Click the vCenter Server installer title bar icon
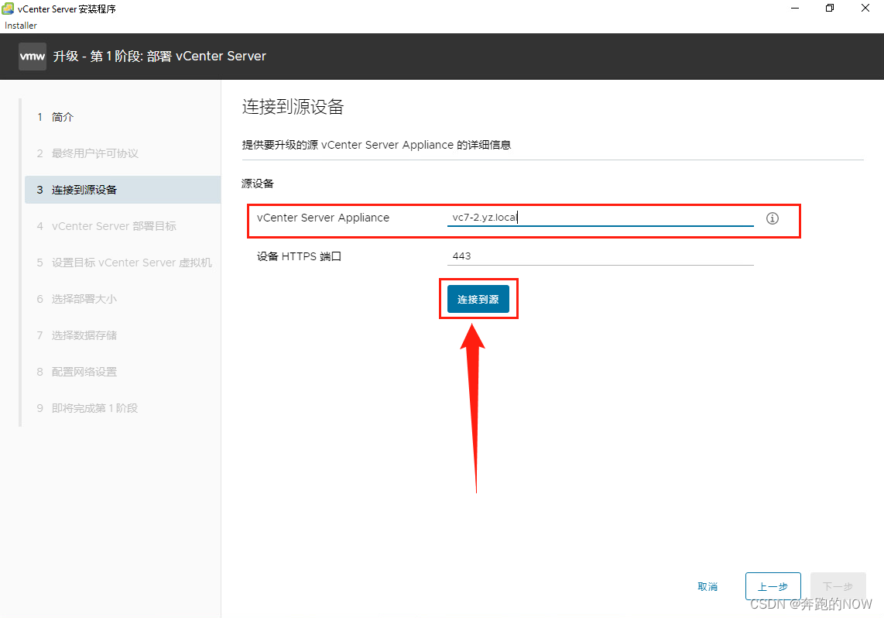 (8, 9)
